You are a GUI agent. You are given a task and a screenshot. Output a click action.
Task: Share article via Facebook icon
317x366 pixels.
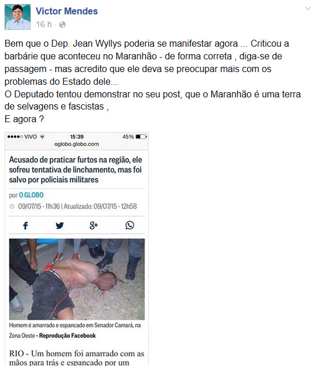pyautogui.click(x=25, y=225)
